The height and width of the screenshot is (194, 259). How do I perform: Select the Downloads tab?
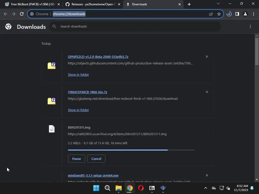tap(154, 4)
